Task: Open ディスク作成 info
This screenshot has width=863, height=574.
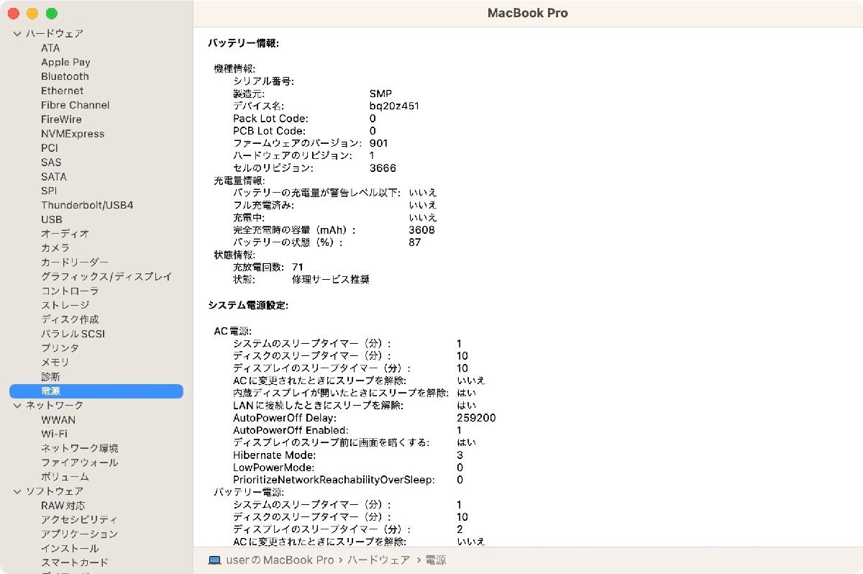Action: [x=70, y=319]
